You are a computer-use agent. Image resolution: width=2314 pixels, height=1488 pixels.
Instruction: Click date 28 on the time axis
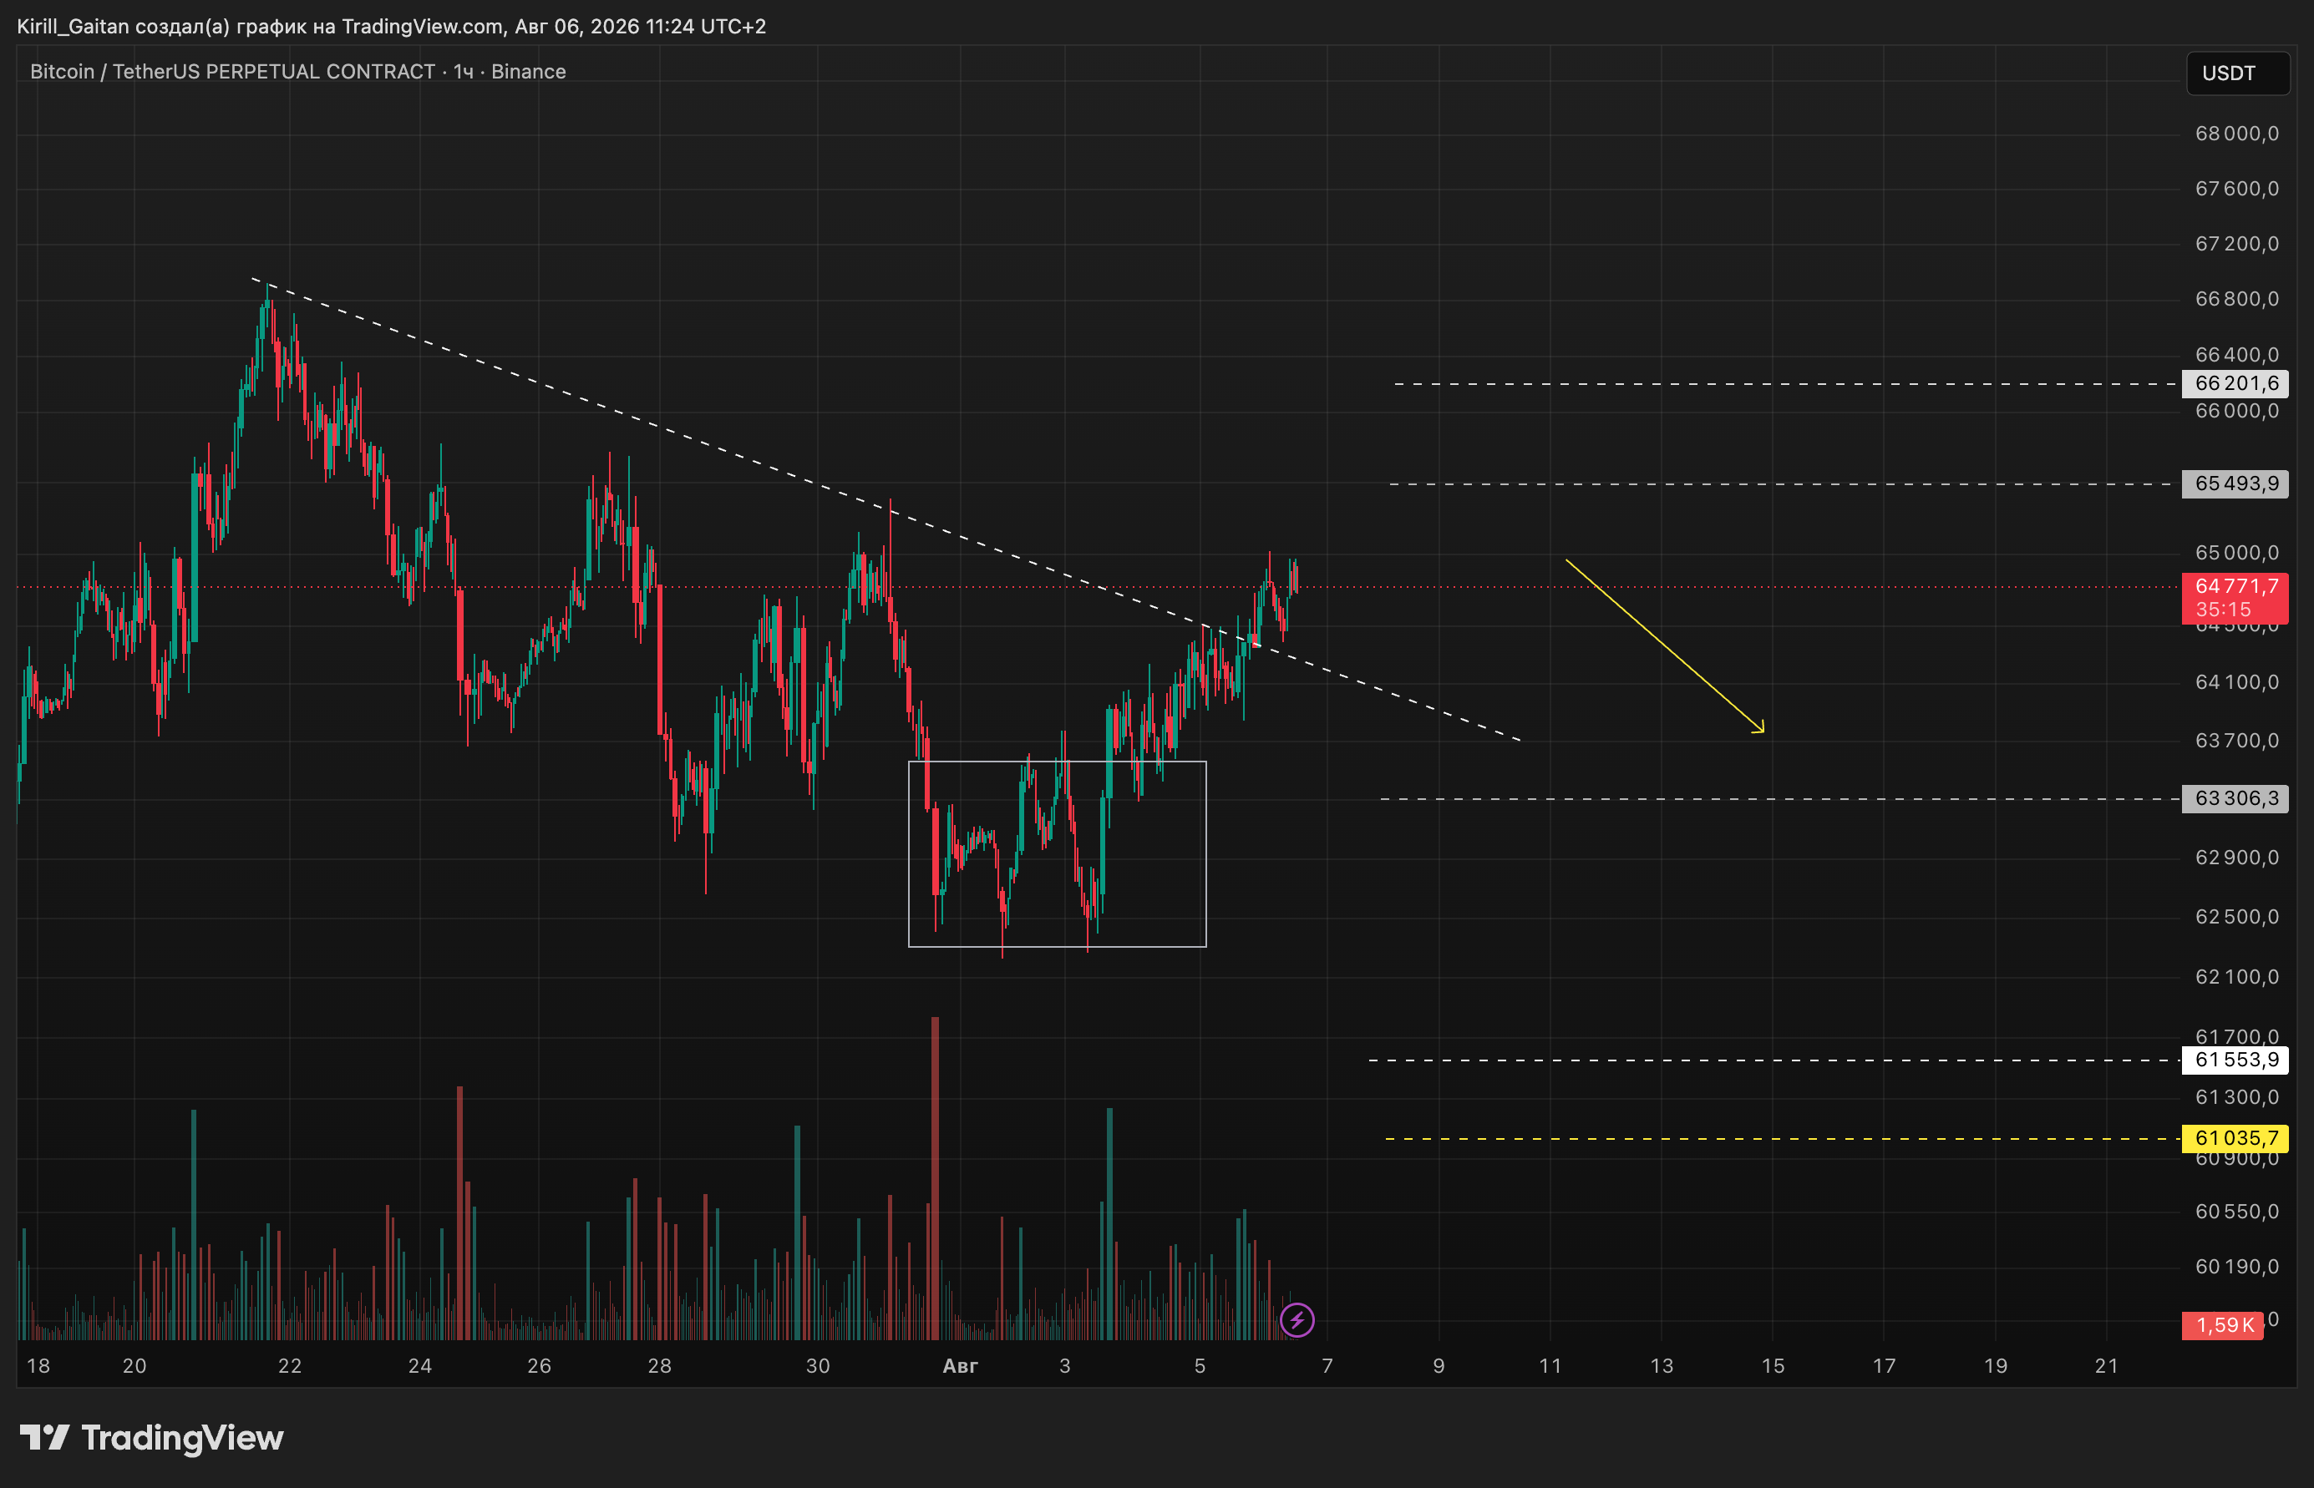[659, 1365]
